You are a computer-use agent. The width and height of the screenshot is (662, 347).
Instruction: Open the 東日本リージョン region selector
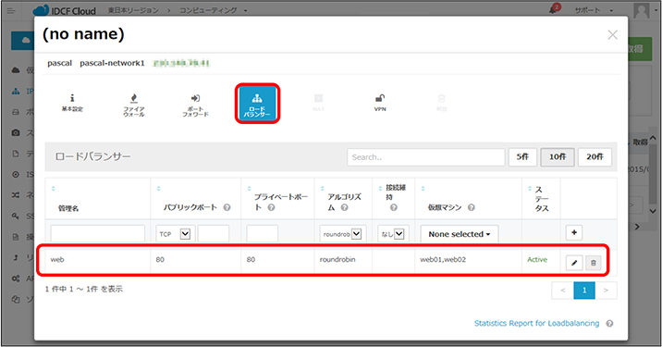pyautogui.click(x=133, y=10)
